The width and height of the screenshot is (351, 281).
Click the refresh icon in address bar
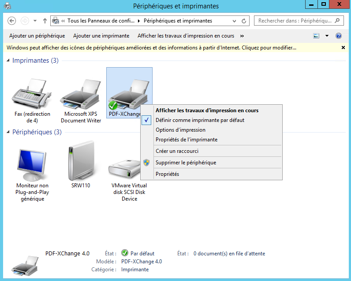[x=244, y=21]
